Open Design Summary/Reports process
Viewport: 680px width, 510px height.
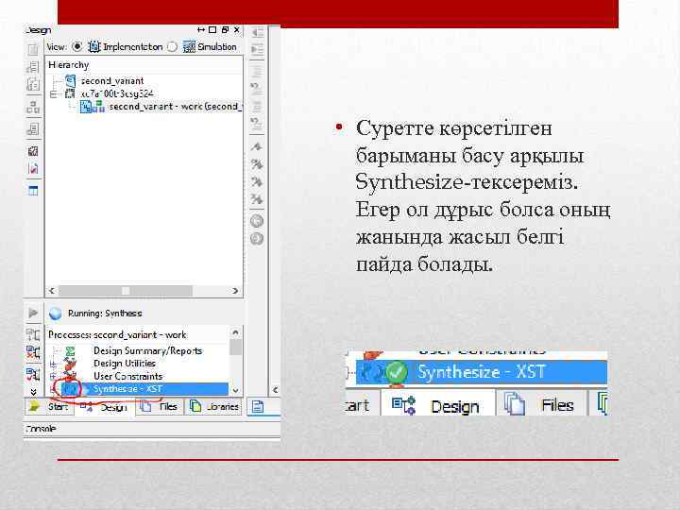pyautogui.click(x=148, y=350)
